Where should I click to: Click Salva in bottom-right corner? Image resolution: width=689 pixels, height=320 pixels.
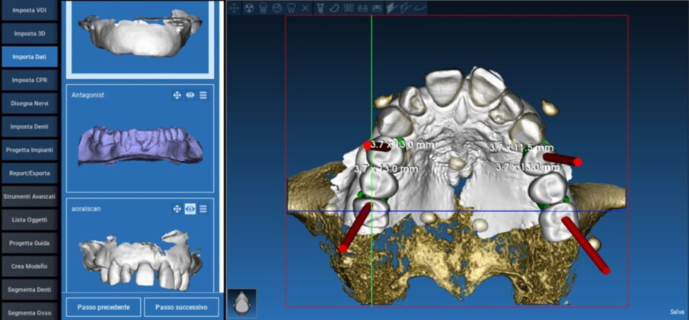pyautogui.click(x=676, y=312)
